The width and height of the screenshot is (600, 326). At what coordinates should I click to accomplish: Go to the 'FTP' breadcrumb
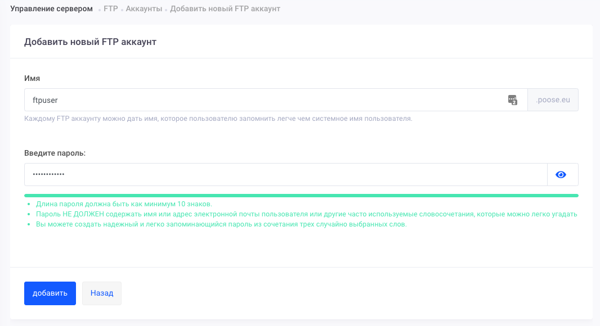click(x=110, y=9)
